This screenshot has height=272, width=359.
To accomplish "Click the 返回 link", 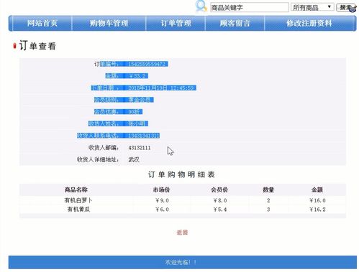I will click(182, 233).
